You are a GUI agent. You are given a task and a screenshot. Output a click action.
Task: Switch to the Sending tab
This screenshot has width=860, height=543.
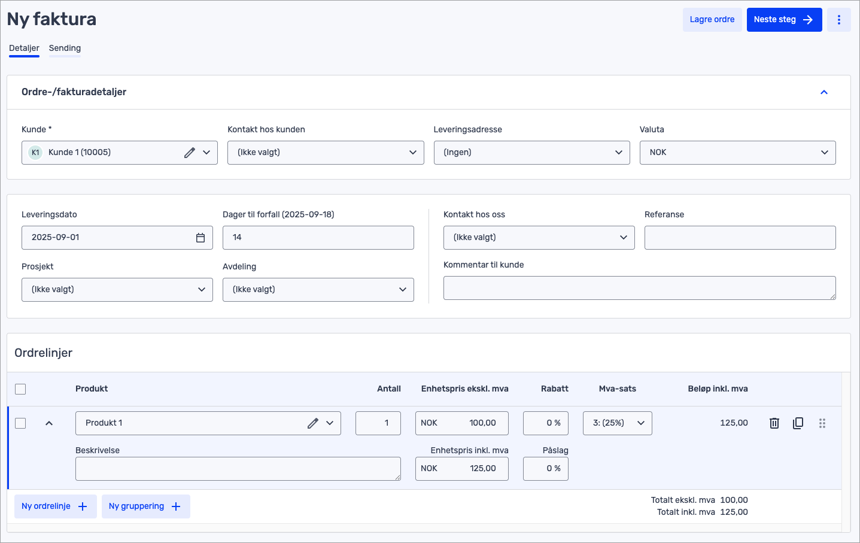coord(65,48)
